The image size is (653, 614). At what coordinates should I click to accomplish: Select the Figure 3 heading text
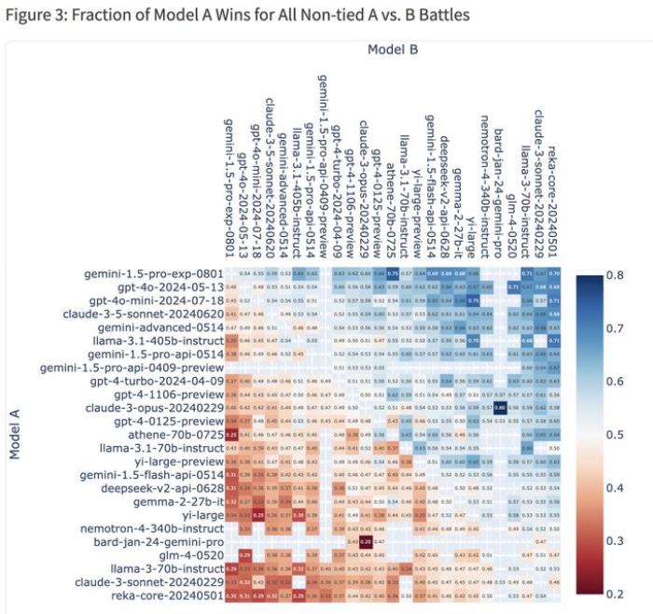click(x=237, y=15)
